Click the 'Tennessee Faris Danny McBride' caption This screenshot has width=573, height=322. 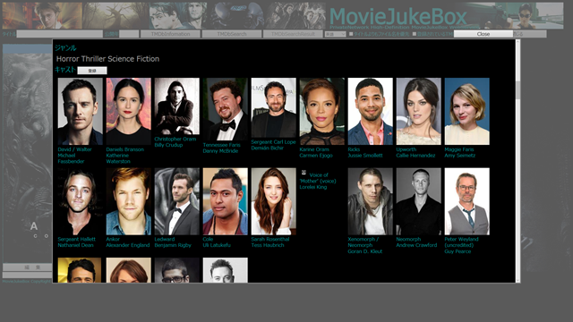pos(222,148)
